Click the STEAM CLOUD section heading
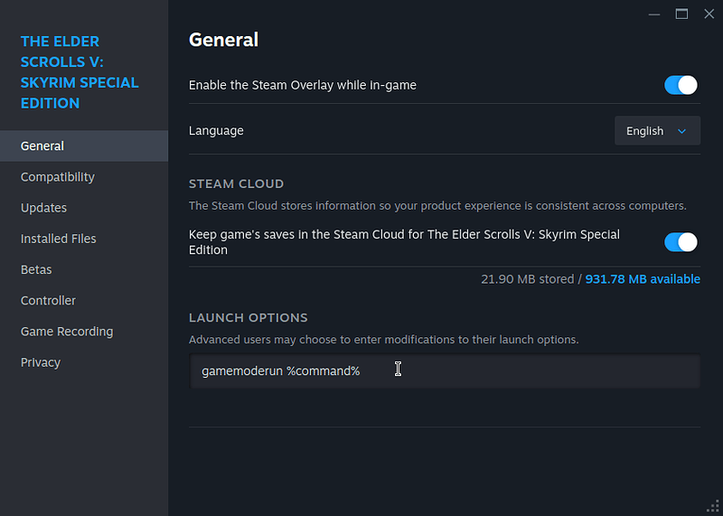Viewport: 723px width, 516px height. tap(236, 183)
